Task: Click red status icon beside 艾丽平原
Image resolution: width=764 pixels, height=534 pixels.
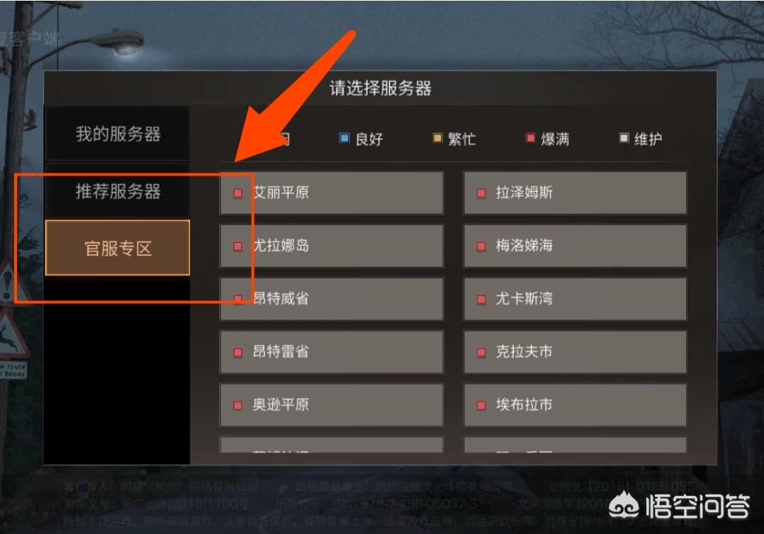Action: pyautogui.click(x=238, y=193)
